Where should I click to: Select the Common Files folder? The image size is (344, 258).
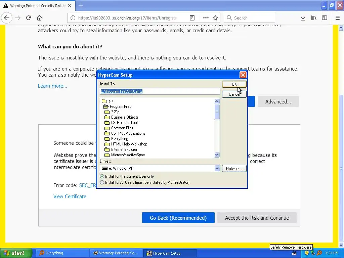[119, 128]
